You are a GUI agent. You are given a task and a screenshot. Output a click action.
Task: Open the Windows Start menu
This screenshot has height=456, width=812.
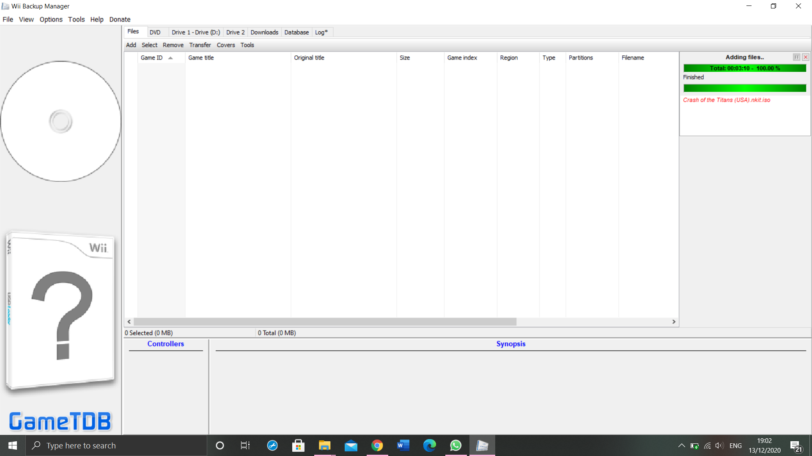13,445
